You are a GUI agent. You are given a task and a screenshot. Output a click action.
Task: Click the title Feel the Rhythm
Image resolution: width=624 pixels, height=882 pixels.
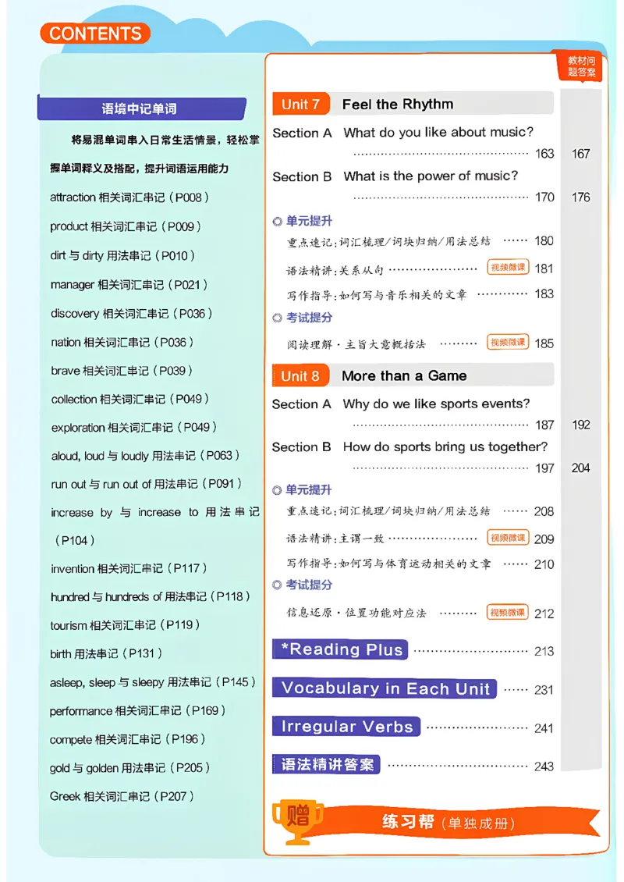398,104
